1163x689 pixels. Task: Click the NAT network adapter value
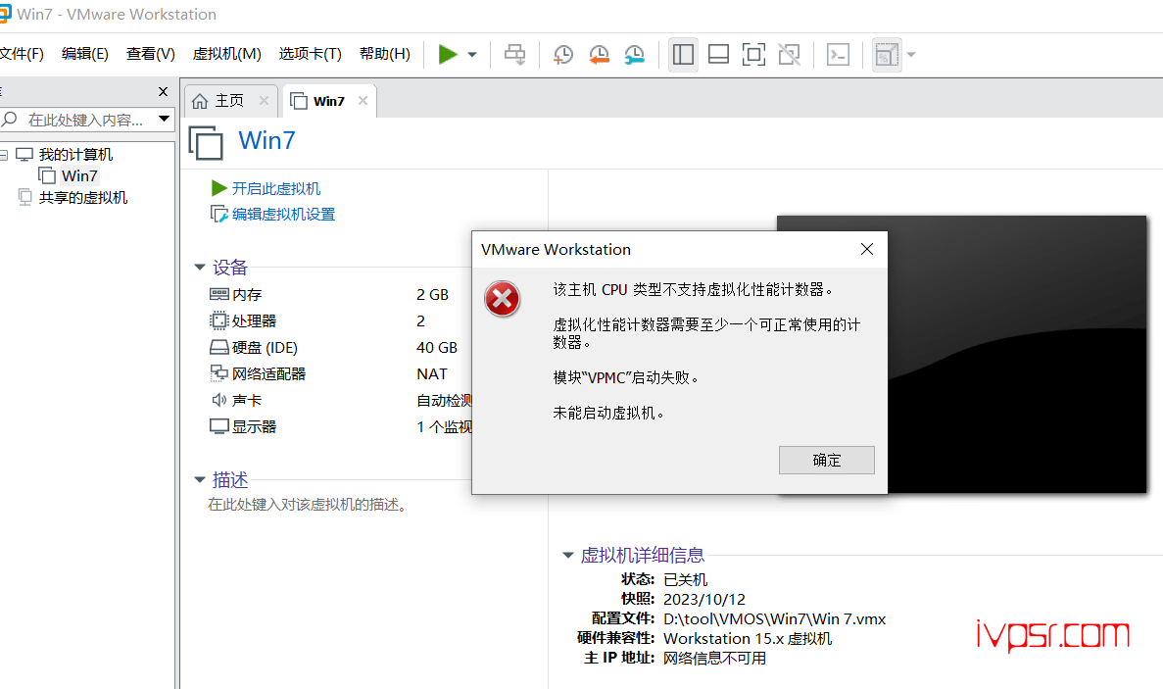tap(432, 373)
